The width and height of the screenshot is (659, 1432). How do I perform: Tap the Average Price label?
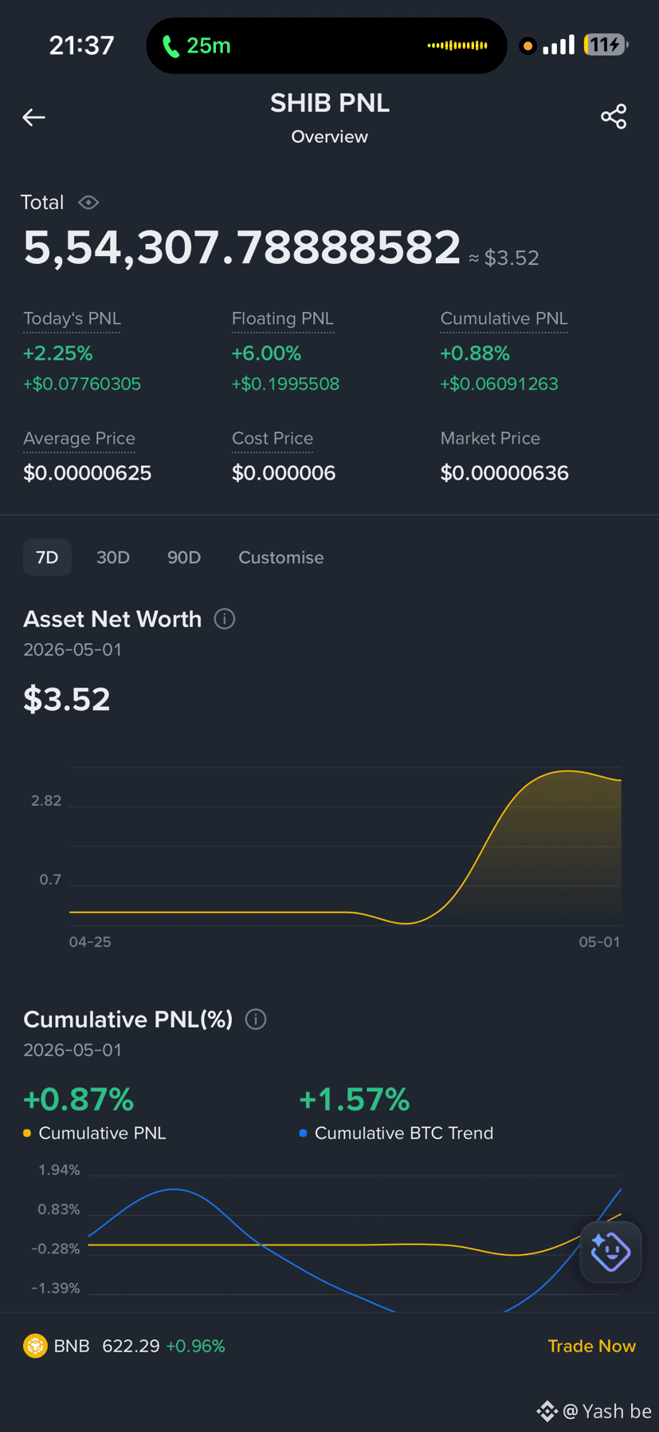(x=80, y=438)
